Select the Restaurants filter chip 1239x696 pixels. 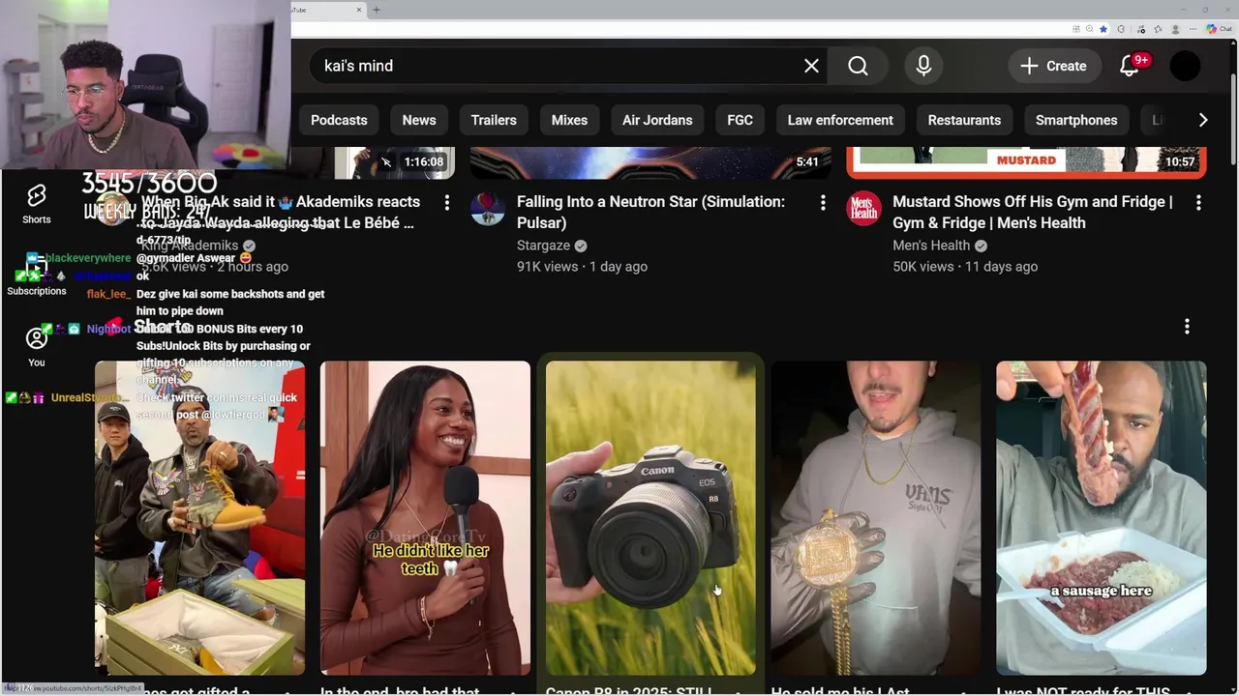(964, 120)
